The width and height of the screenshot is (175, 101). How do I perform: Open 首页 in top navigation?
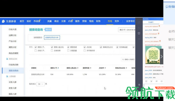coord(22,21)
